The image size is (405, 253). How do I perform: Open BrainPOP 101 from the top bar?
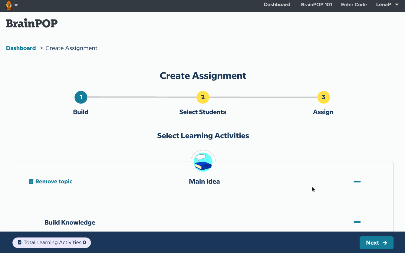pos(316,5)
